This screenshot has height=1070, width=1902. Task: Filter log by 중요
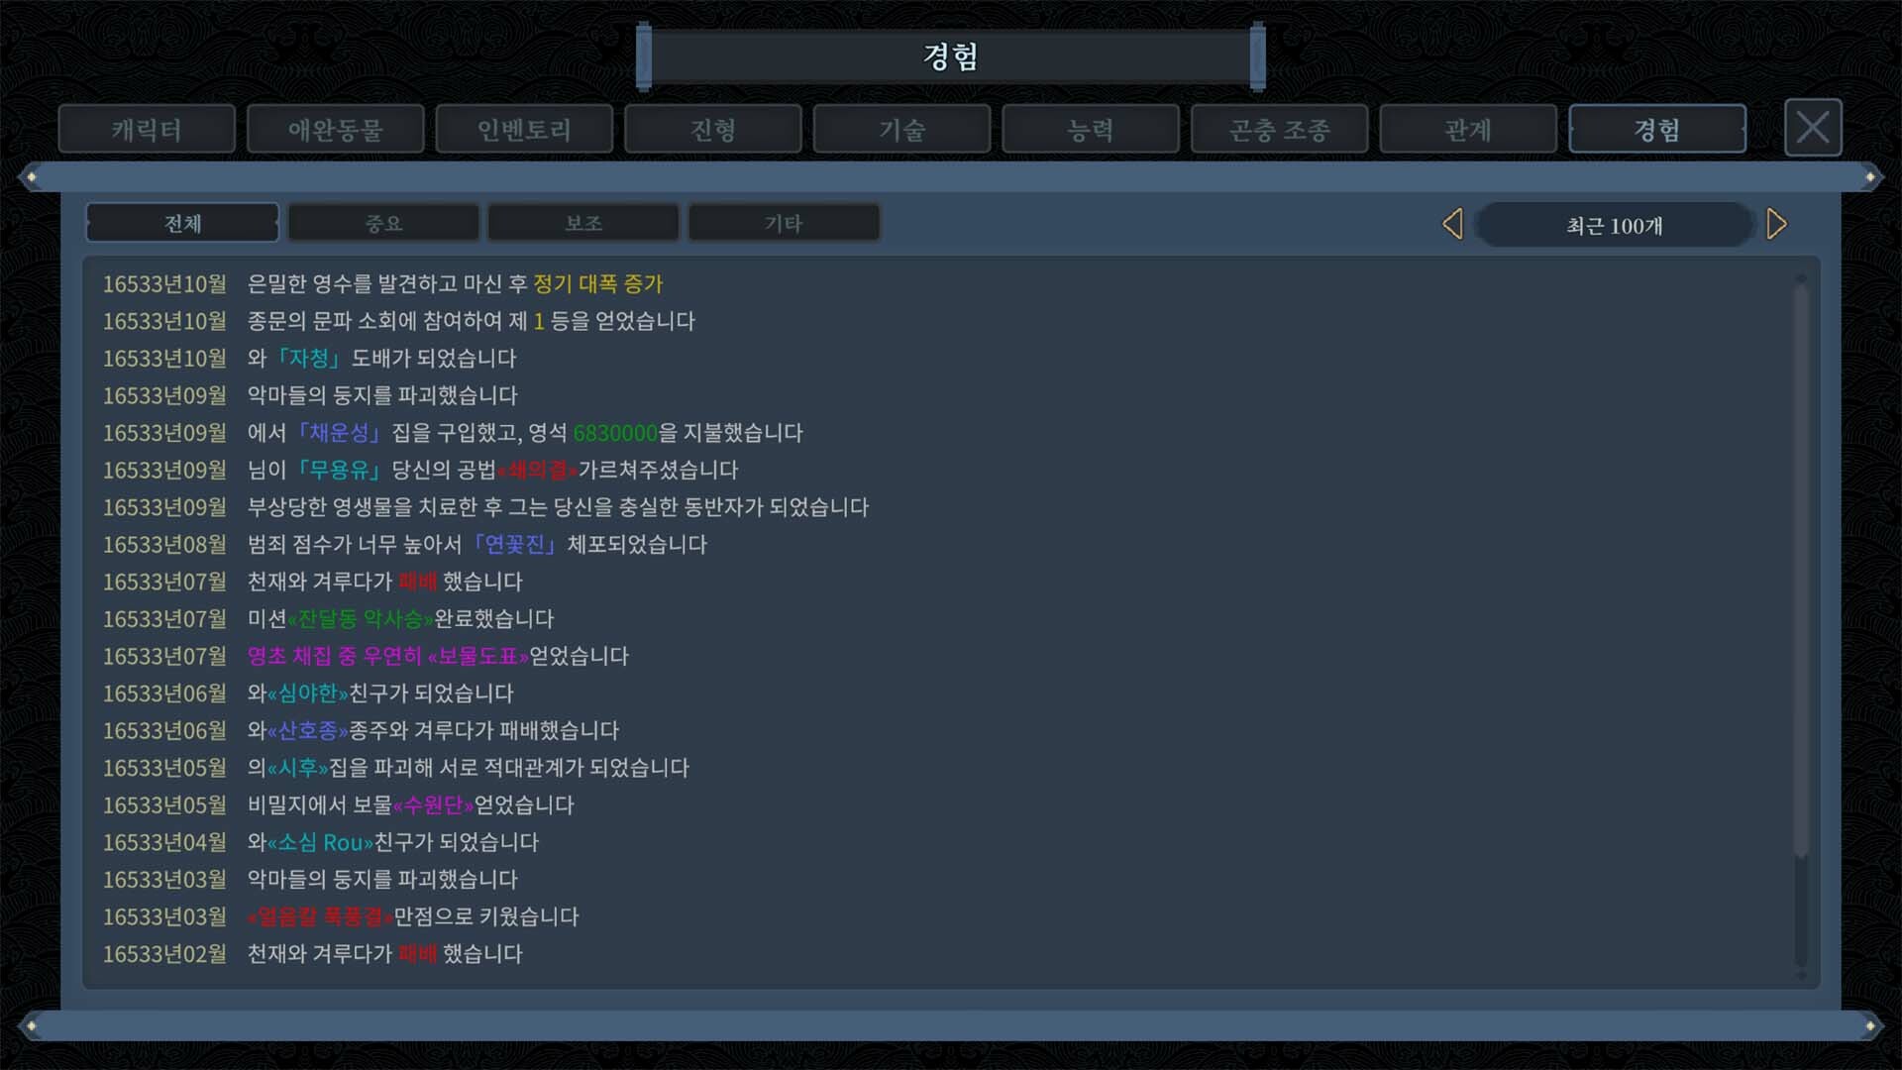coord(383,223)
